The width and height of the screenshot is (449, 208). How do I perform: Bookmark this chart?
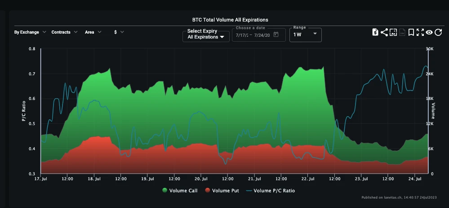pyautogui.click(x=411, y=32)
